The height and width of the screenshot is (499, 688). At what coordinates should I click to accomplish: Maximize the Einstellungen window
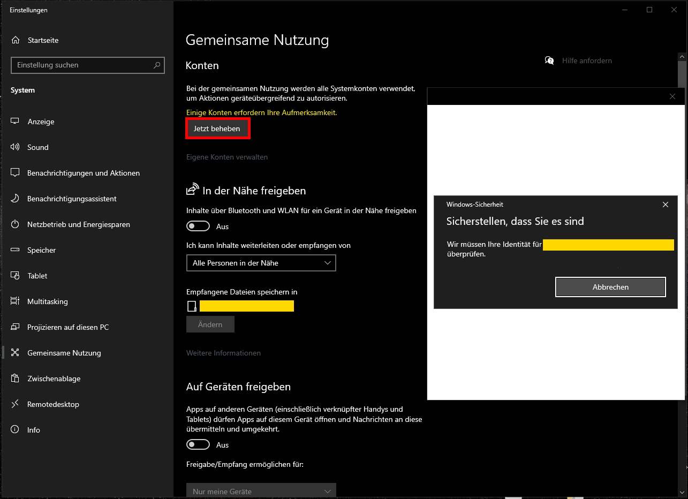coord(649,10)
